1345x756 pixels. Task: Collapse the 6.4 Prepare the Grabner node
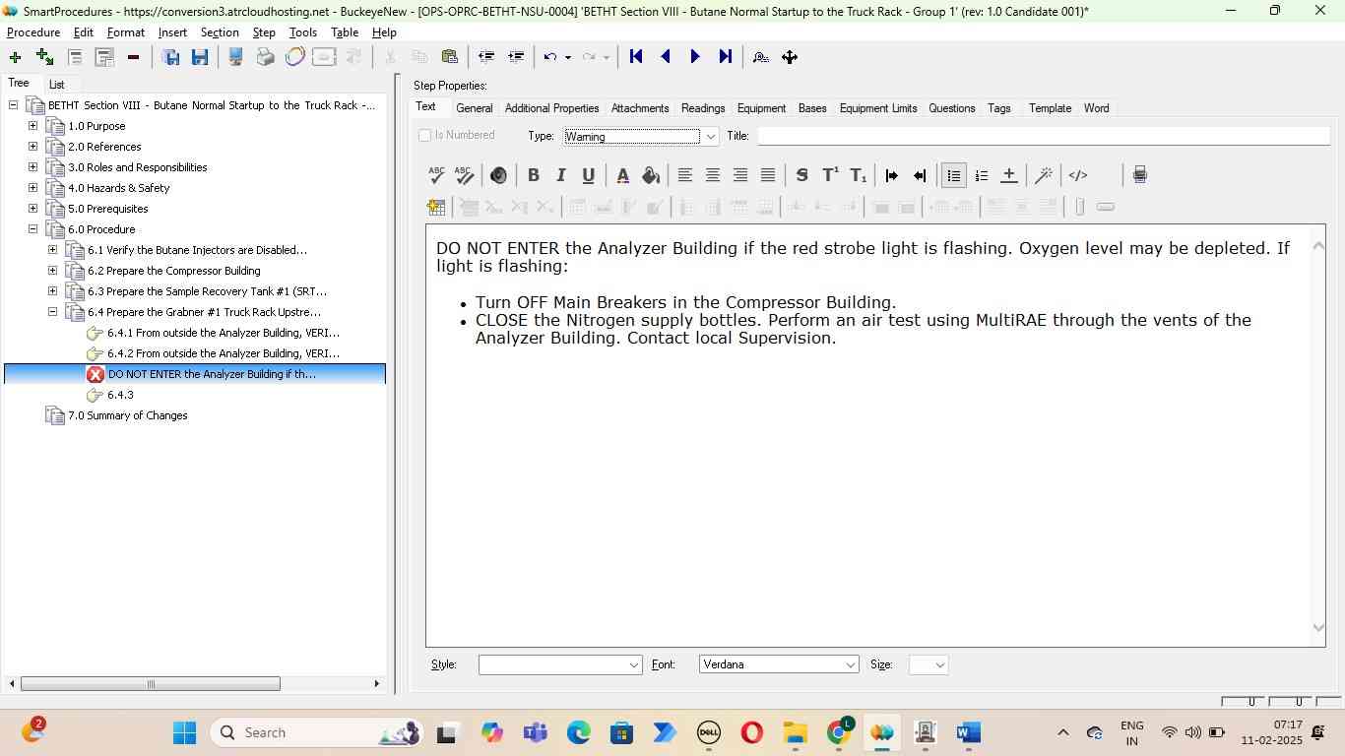52,312
